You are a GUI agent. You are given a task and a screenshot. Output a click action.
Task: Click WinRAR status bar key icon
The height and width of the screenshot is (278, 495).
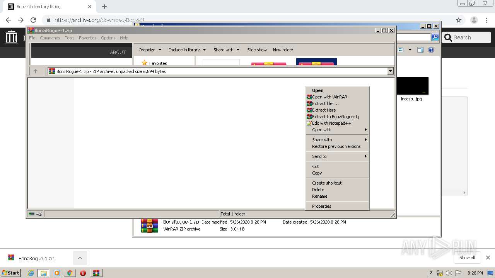tap(39, 214)
